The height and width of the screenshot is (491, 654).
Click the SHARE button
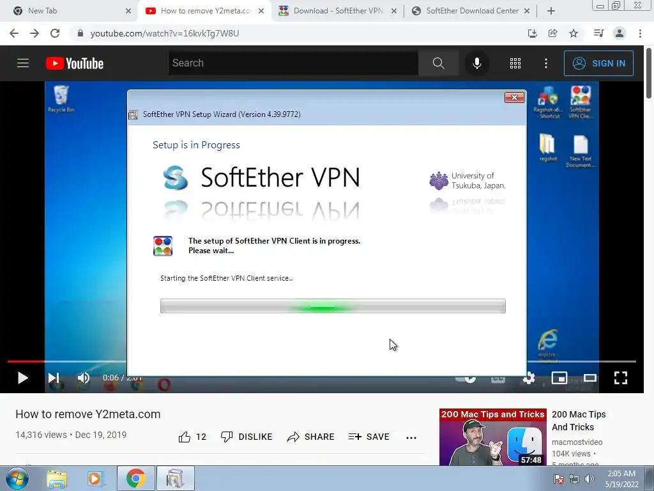[x=311, y=437]
